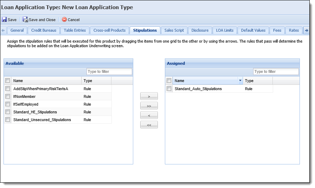Open the General tab
This screenshot has width=315, height=188.
point(17,30)
